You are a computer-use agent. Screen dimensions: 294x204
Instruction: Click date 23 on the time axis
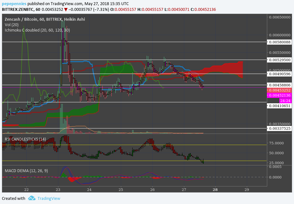coord(58,190)
